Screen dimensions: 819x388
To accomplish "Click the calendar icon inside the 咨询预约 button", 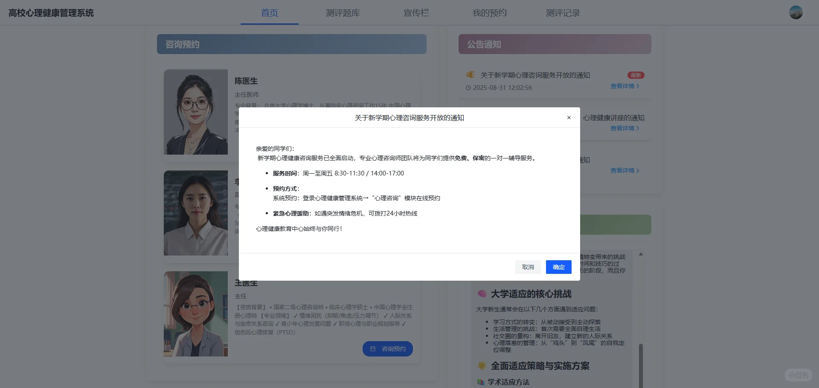I will point(373,349).
